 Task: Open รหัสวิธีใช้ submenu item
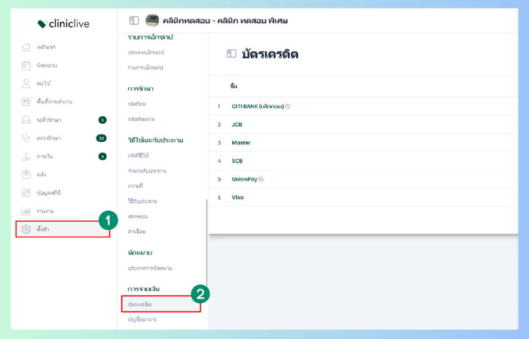[139, 156]
